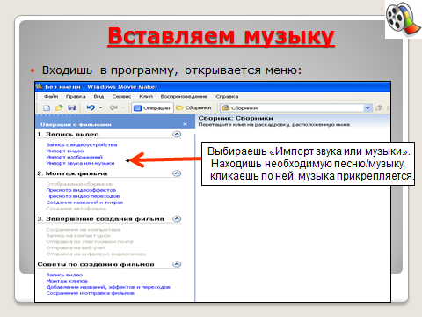
Task: Click the Операции с фильмами pane header
Action: click(115, 122)
